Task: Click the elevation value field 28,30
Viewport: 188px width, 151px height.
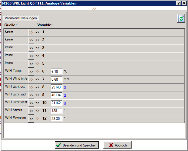Action: coord(56,119)
